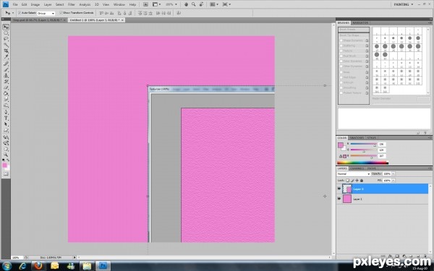Screen dimensions: 434x271
Task: Select the Layer 1 thumbnail
Action: point(347,199)
